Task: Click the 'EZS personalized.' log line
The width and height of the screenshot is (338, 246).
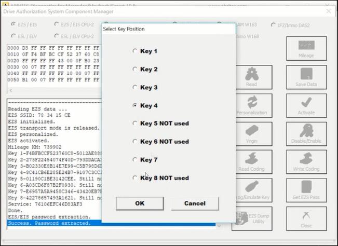Action: (x=33, y=134)
